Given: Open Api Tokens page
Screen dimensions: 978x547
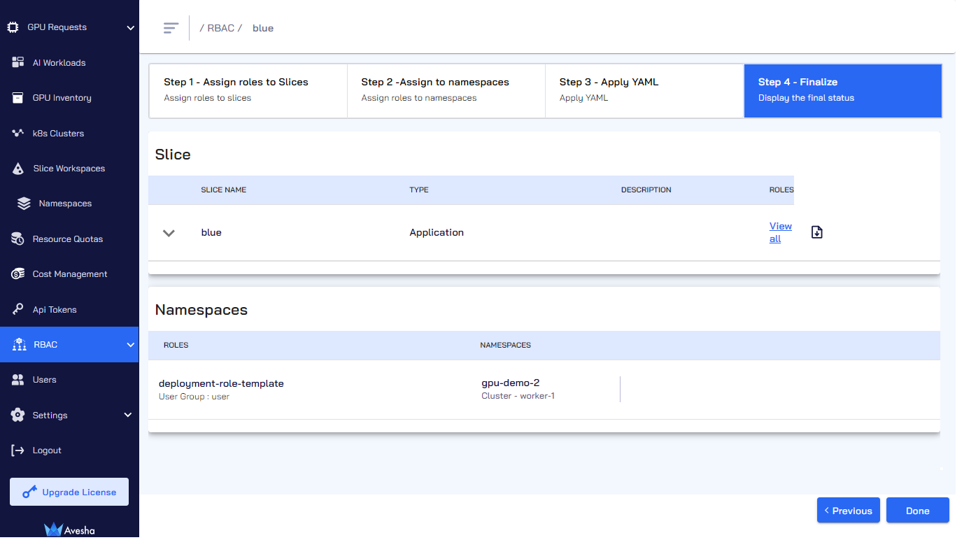Looking at the screenshot, I should click(69, 310).
